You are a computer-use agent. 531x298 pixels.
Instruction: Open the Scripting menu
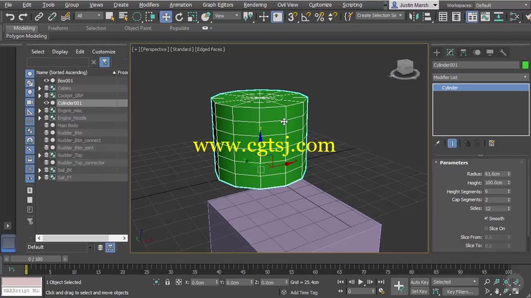[x=352, y=5]
